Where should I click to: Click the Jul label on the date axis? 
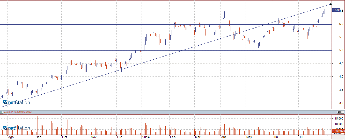click(301, 137)
